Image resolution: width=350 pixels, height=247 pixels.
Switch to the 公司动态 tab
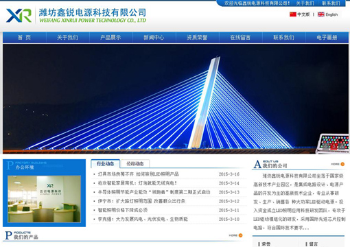pos(135,163)
